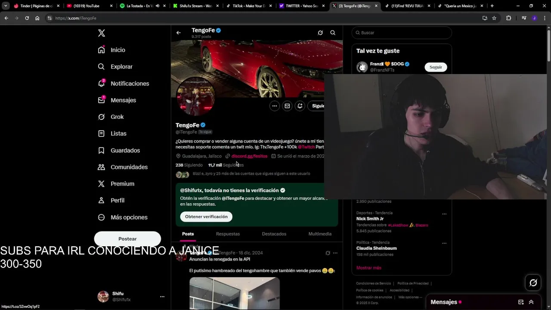Open TengoFe profile more options dots
The image size is (551, 310).
(x=275, y=106)
